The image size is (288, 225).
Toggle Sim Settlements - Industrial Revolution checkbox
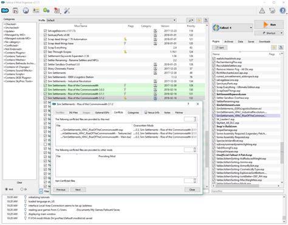(45, 81)
